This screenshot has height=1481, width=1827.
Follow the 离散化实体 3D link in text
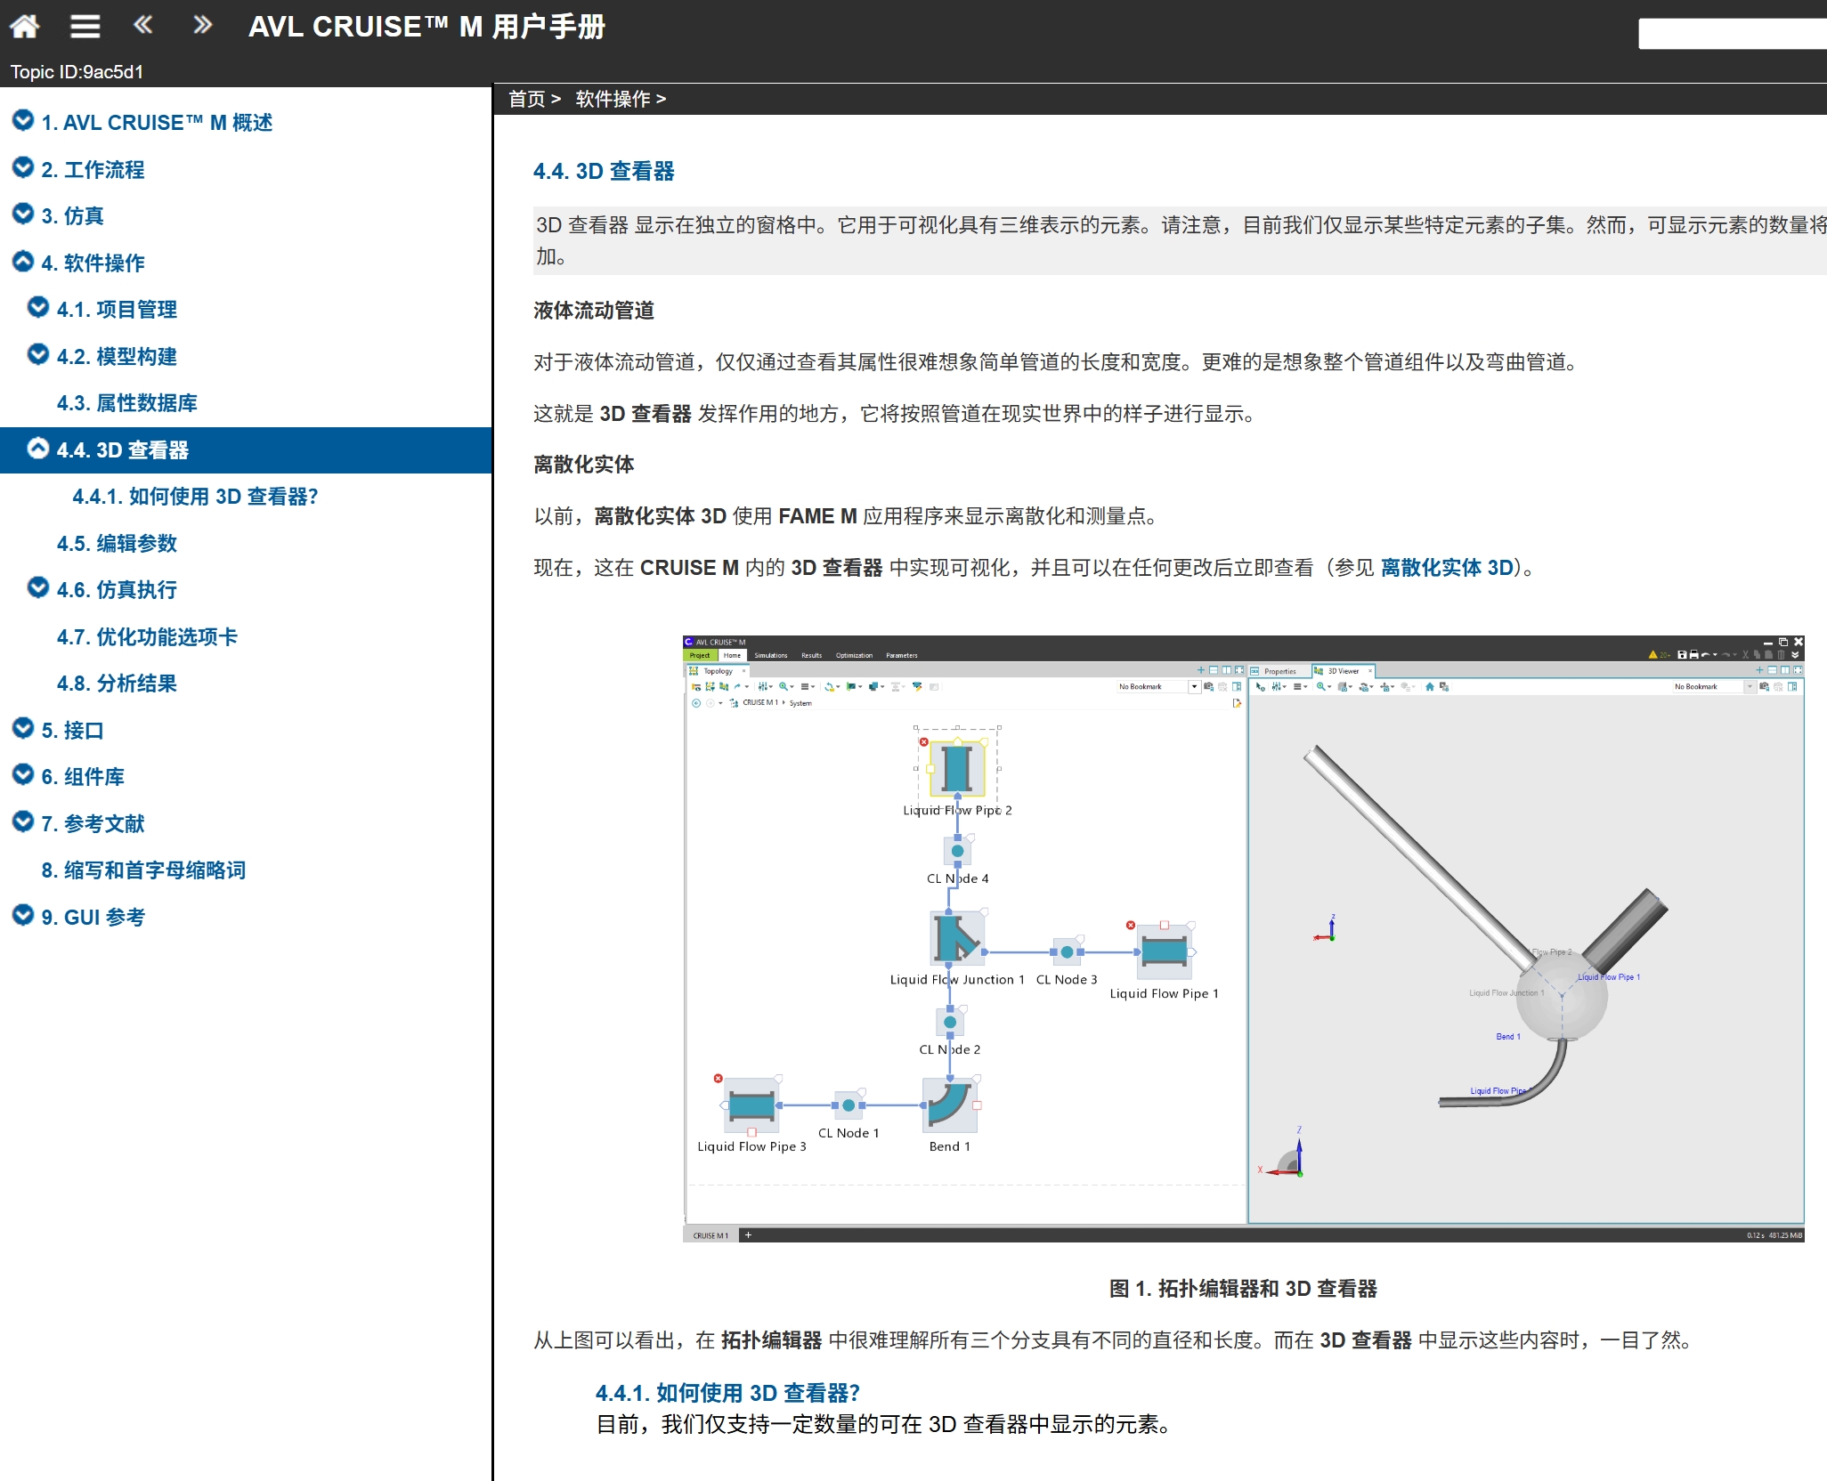pos(1448,568)
